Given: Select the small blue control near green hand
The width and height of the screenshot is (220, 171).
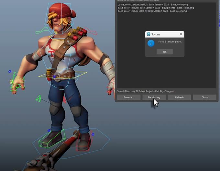Looking at the screenshot, I should pyautogui.click(x=10, y=71).
